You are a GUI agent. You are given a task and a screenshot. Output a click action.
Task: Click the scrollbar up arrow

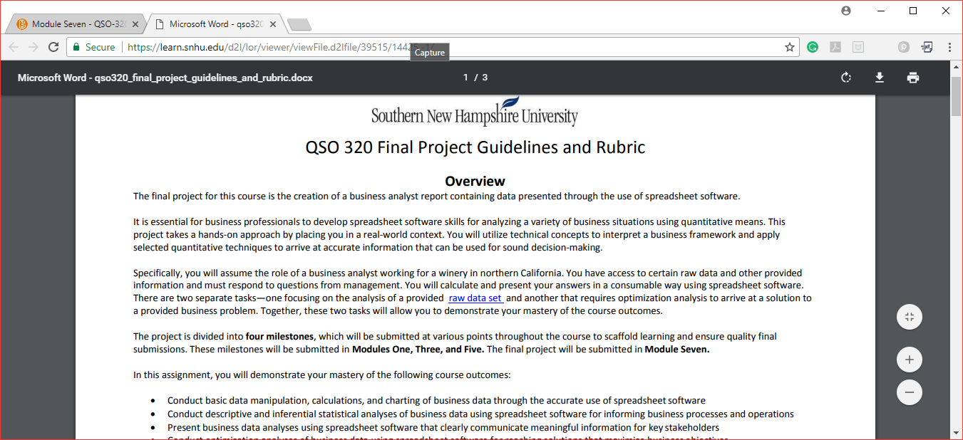[x=957, y=66]
